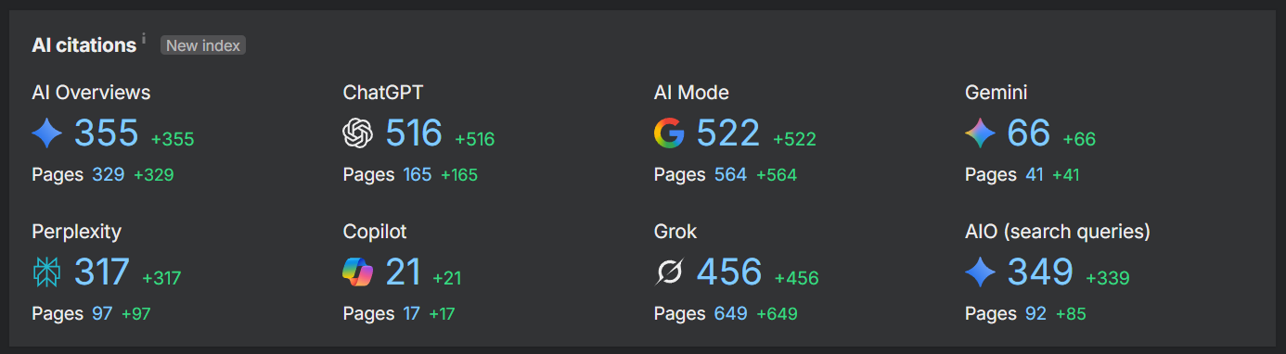The height and width of the screenshot is (354, 1286).
Task: Open AI Overviews pages value 329
Action: [x=109, y=174]
